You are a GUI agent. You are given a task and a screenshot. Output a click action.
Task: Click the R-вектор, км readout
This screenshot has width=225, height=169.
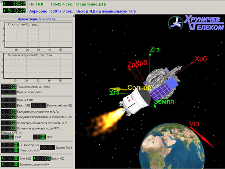click(x=10, y=145)
